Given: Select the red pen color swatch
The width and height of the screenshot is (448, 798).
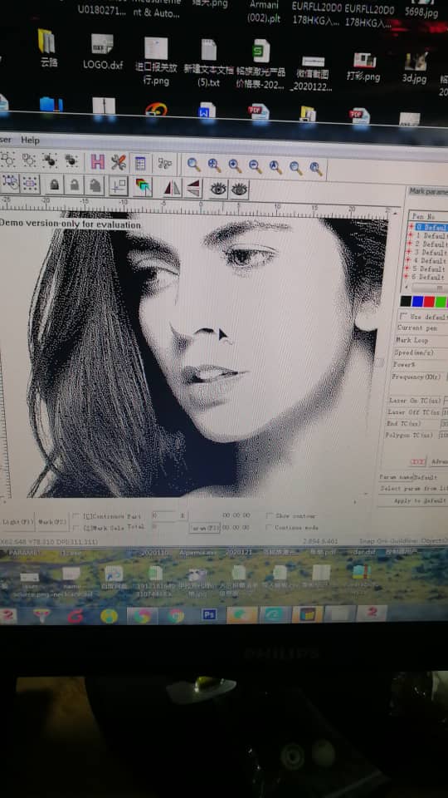Looking at the screenshot, I should (x=429, y=301).
